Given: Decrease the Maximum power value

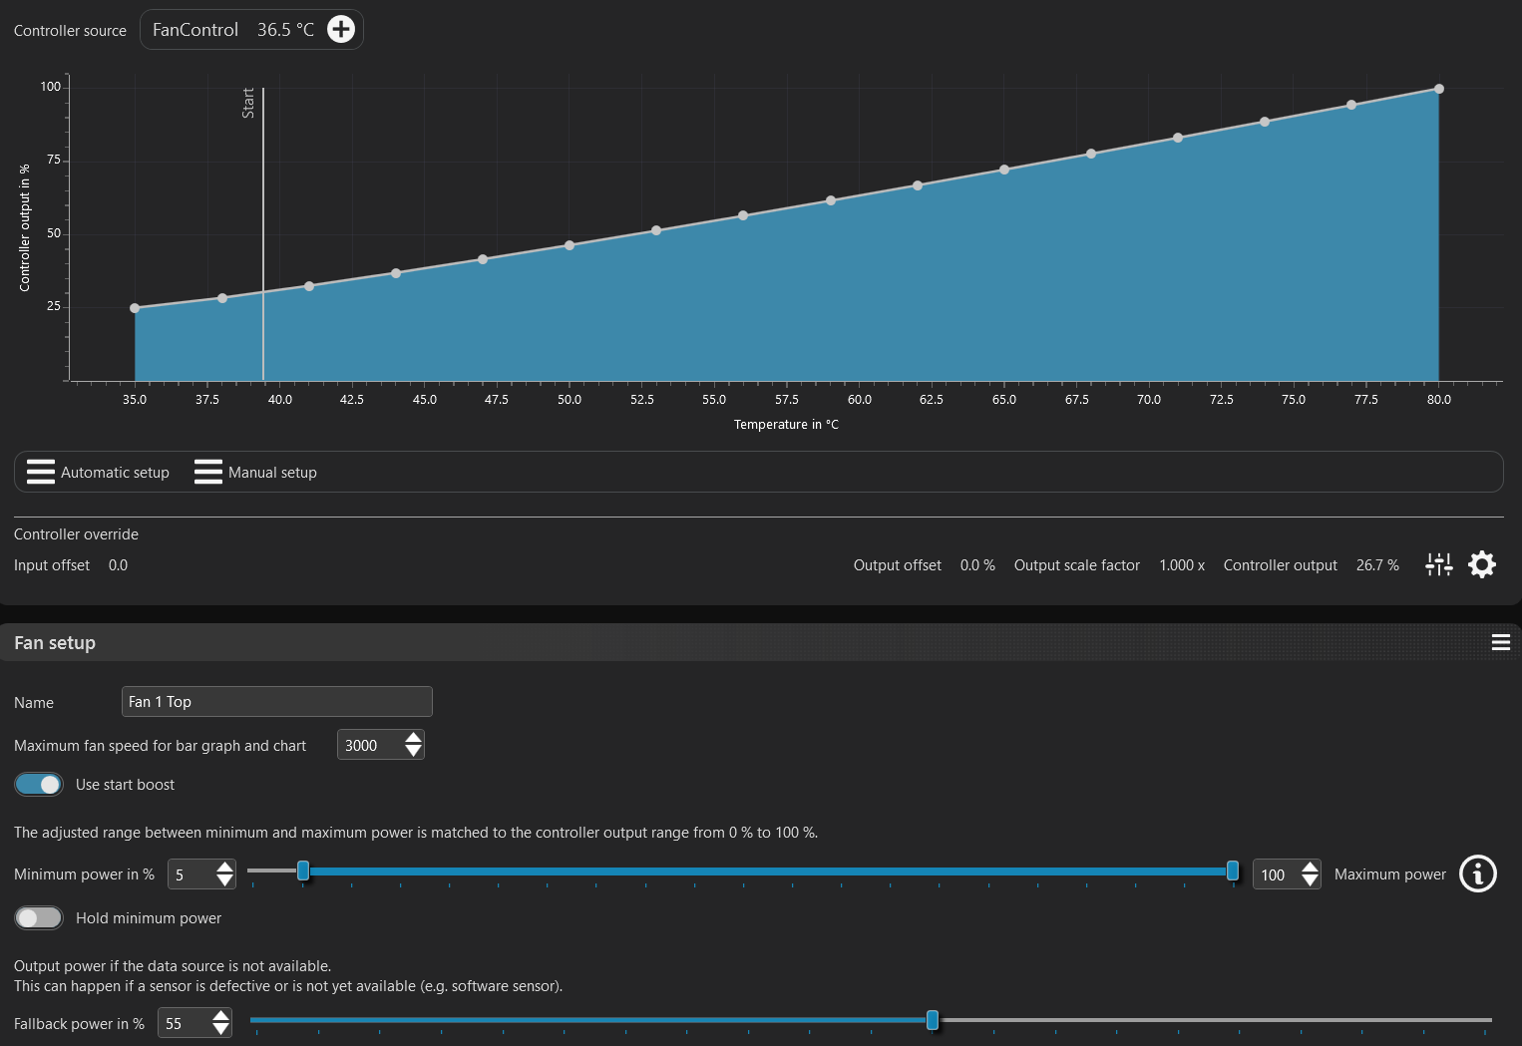Looking at the screenshot, I should coord(1310,880).
